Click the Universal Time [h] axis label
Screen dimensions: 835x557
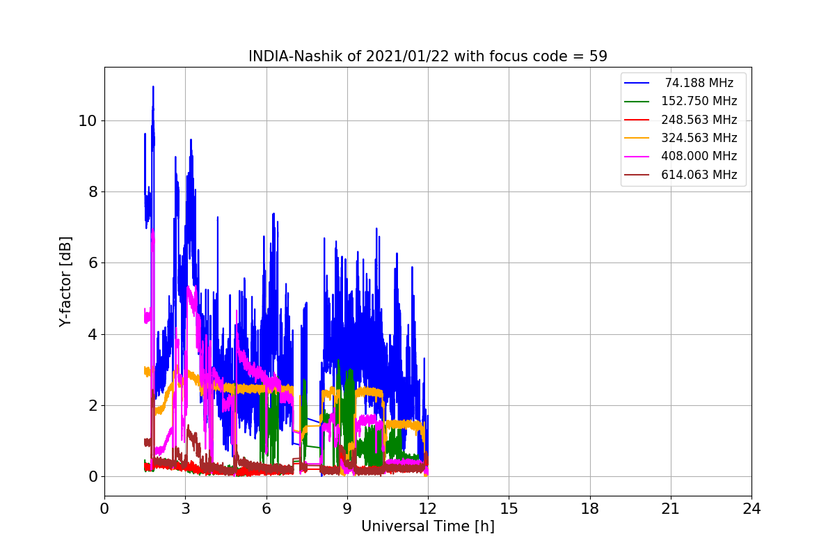[x=428, y=527]
